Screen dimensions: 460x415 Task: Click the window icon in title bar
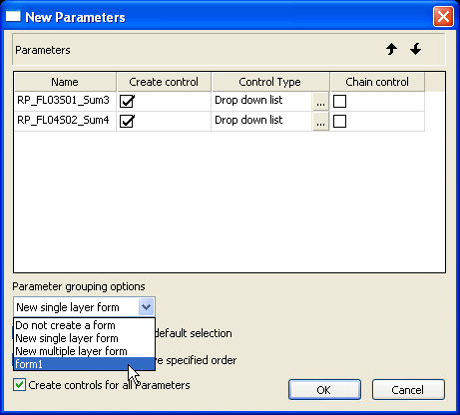tap(13, 16)
